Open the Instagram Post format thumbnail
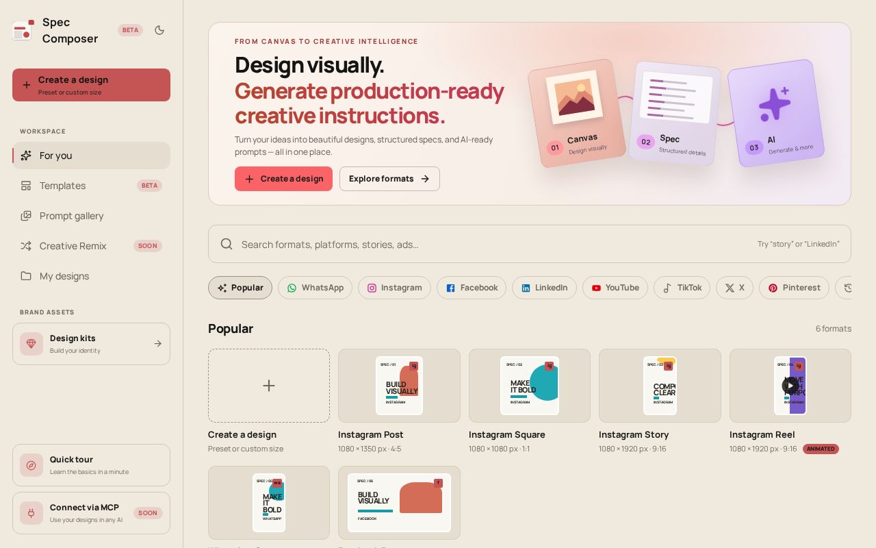Screen dimensions: 876x548 pos(399,386)
